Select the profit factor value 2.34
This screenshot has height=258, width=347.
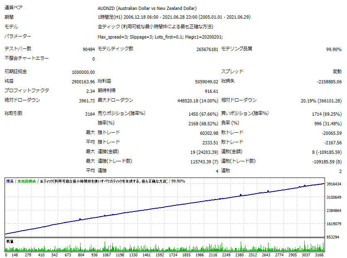90,91
